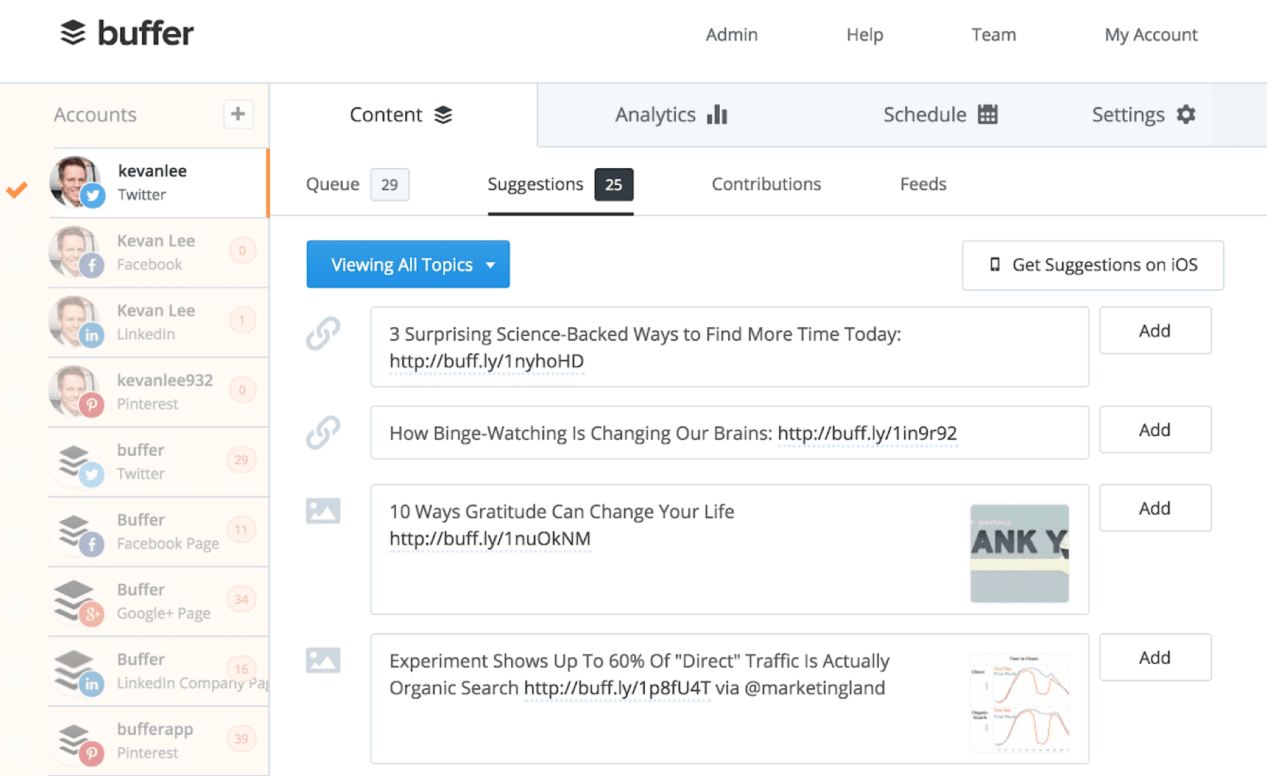The width and height of the screenshot is (1267, 776).
Task: Click link icon beside Binge-Watching suggestion
Action: pos(323,432)
